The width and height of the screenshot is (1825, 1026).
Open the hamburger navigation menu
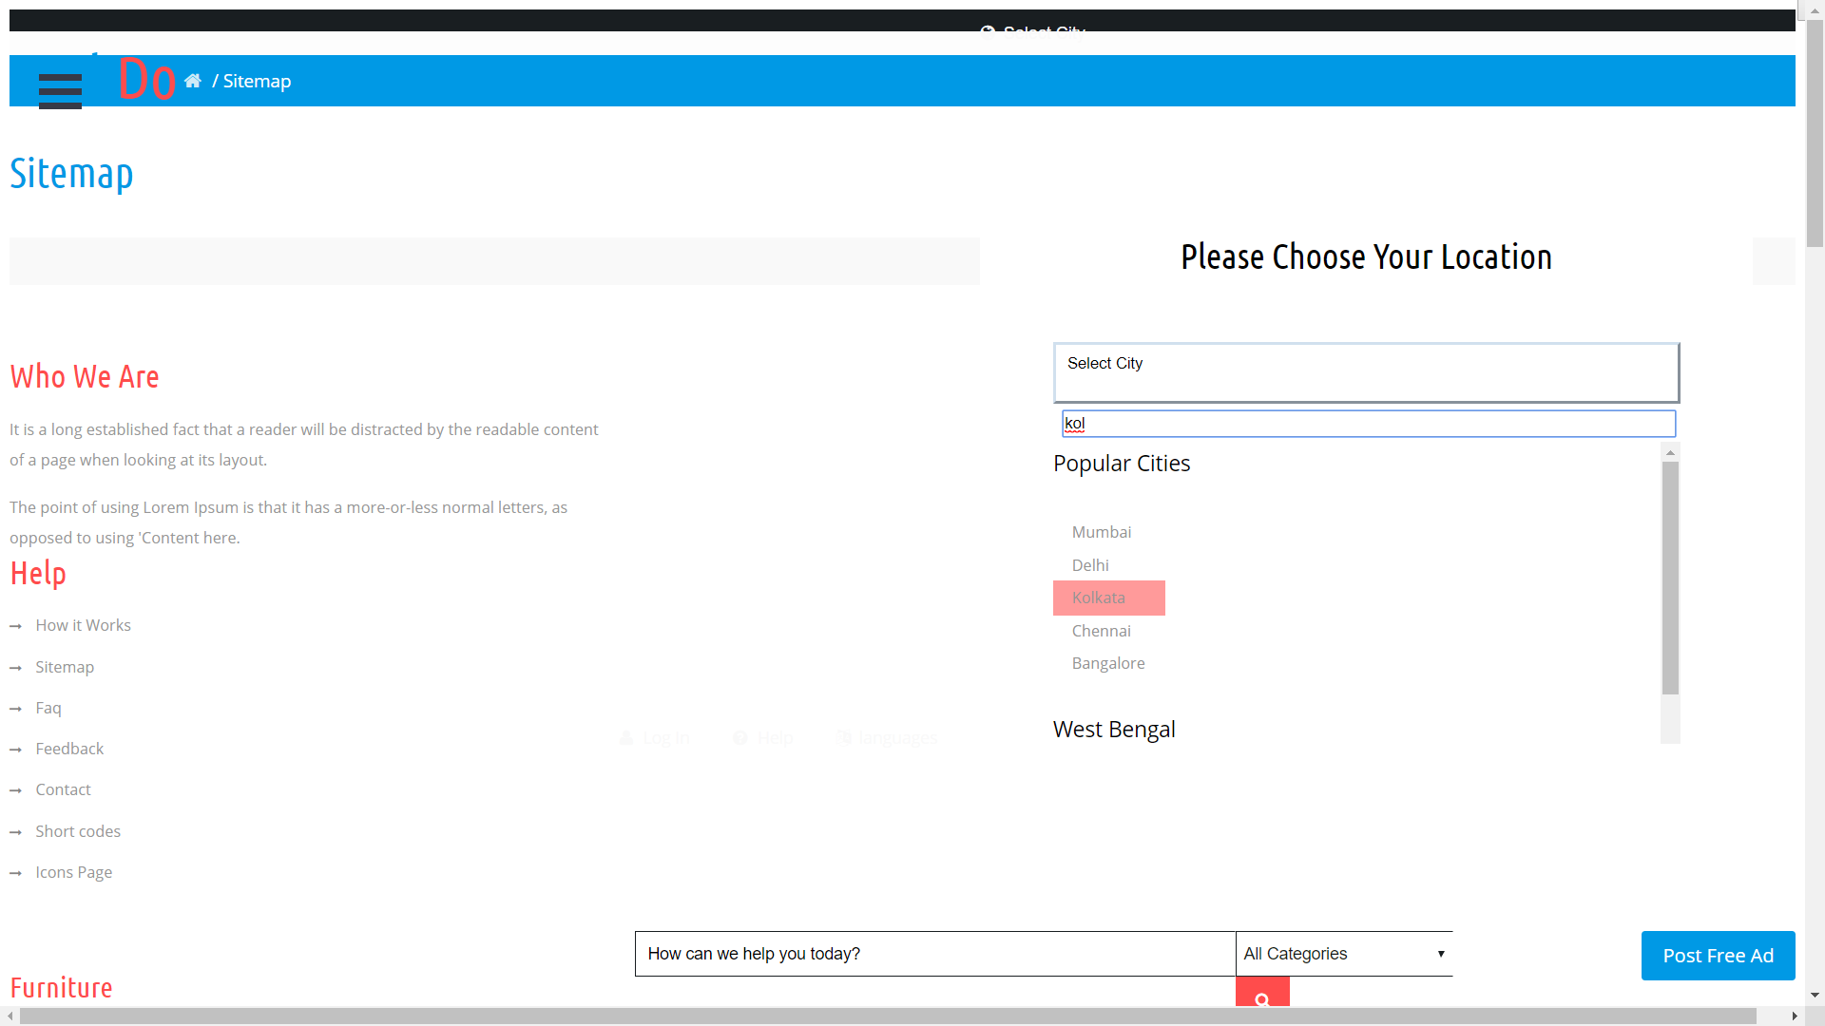pyautogui.click(x=60, y=91)
